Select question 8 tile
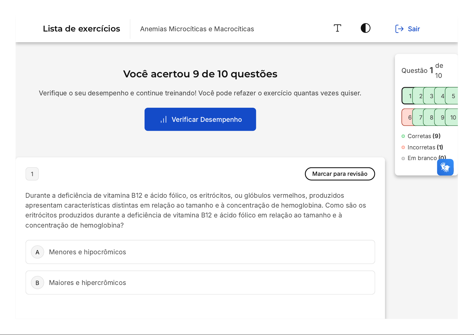The image size is (474, 335). [431, 118]
